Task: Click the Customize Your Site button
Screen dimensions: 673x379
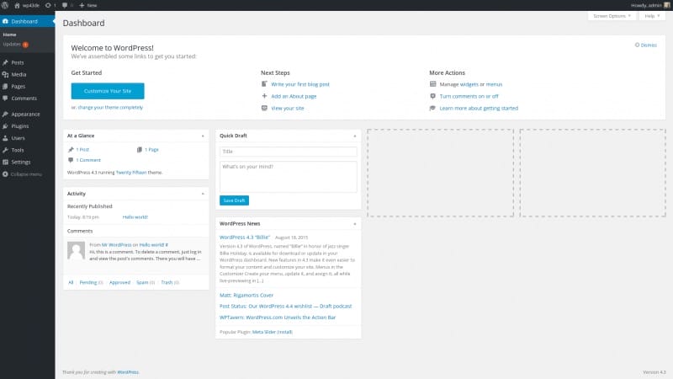Action: coord(107,91)
